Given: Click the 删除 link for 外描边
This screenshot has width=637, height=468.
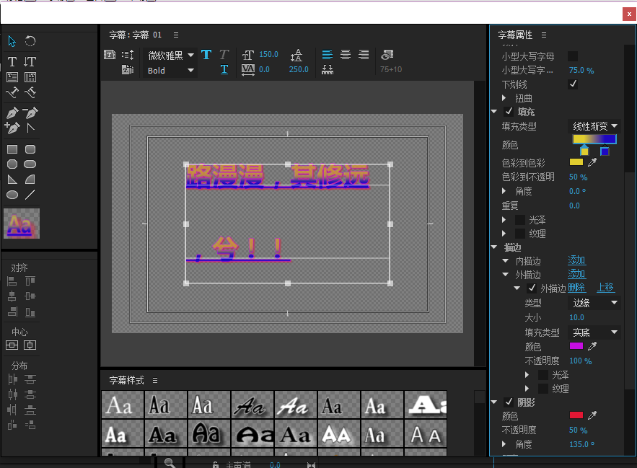Looking at the screenshot, I should pos(576,288).
